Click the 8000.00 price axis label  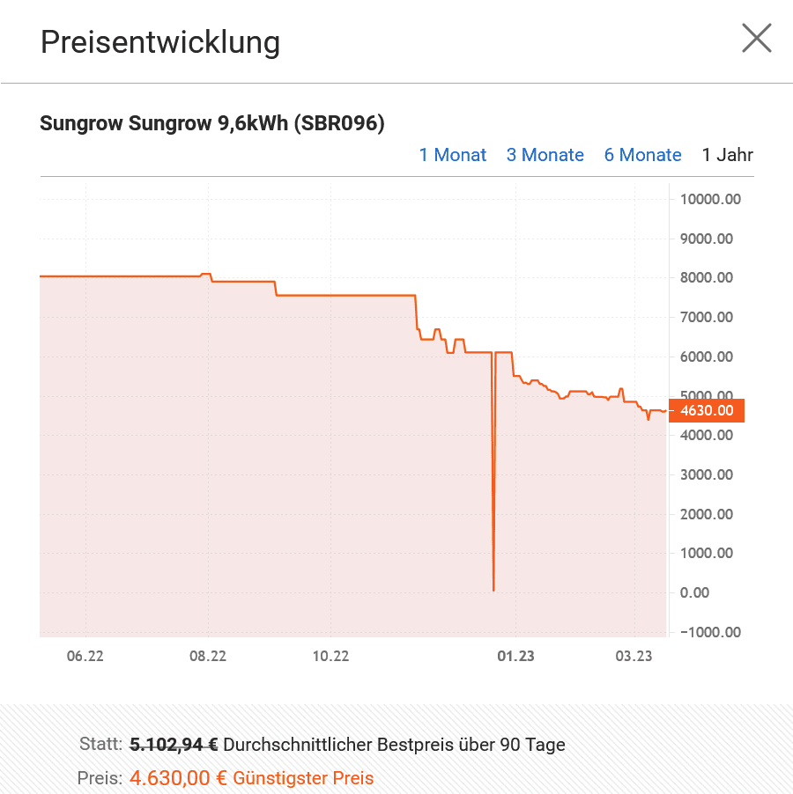click(x=707, y=277)
